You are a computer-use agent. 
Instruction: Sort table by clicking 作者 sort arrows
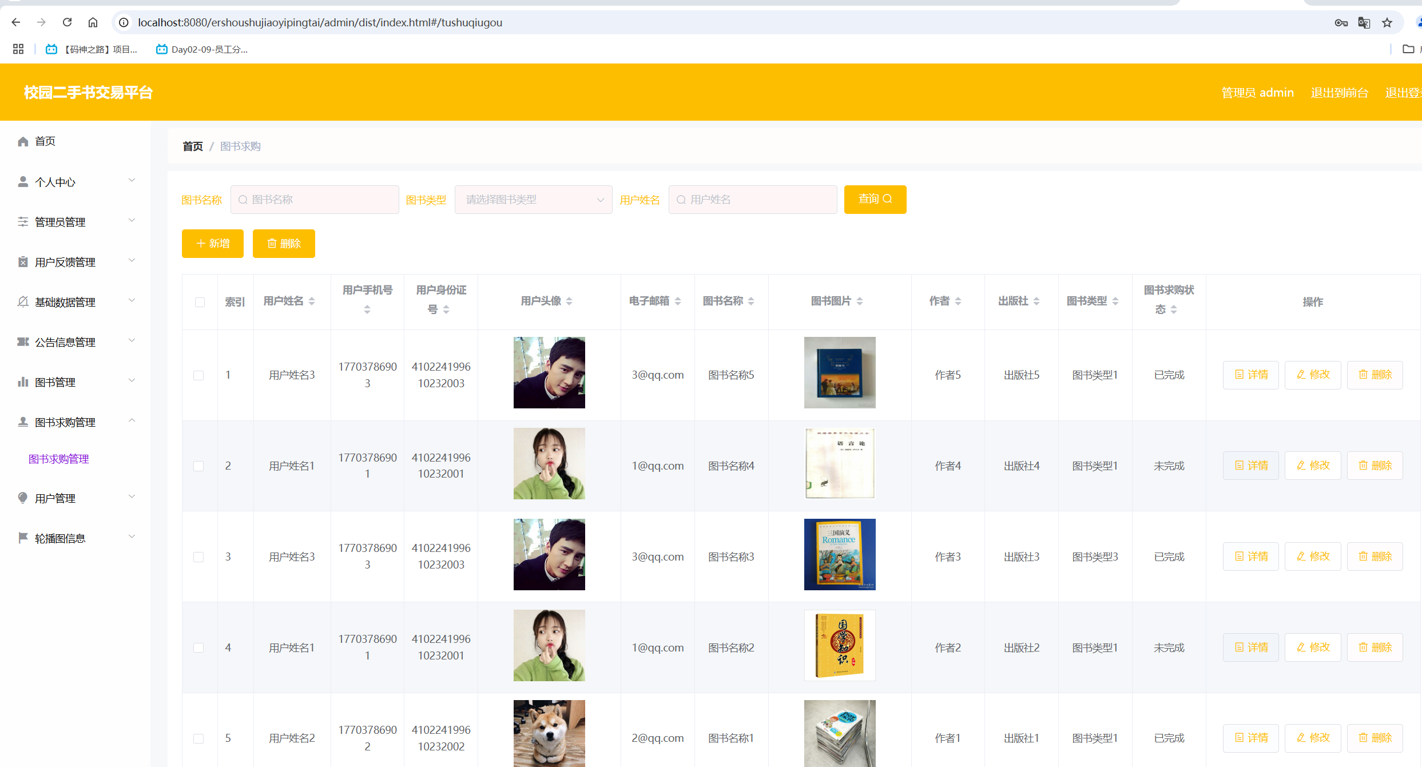pos(958,301)
